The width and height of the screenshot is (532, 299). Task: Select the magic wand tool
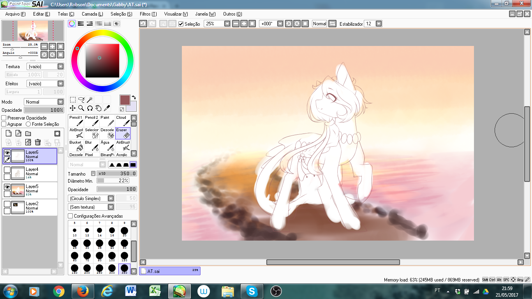point(90,100)
